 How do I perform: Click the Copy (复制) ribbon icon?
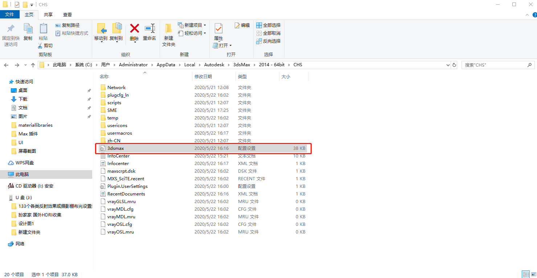pyautogui.click(x=28, y=28)
